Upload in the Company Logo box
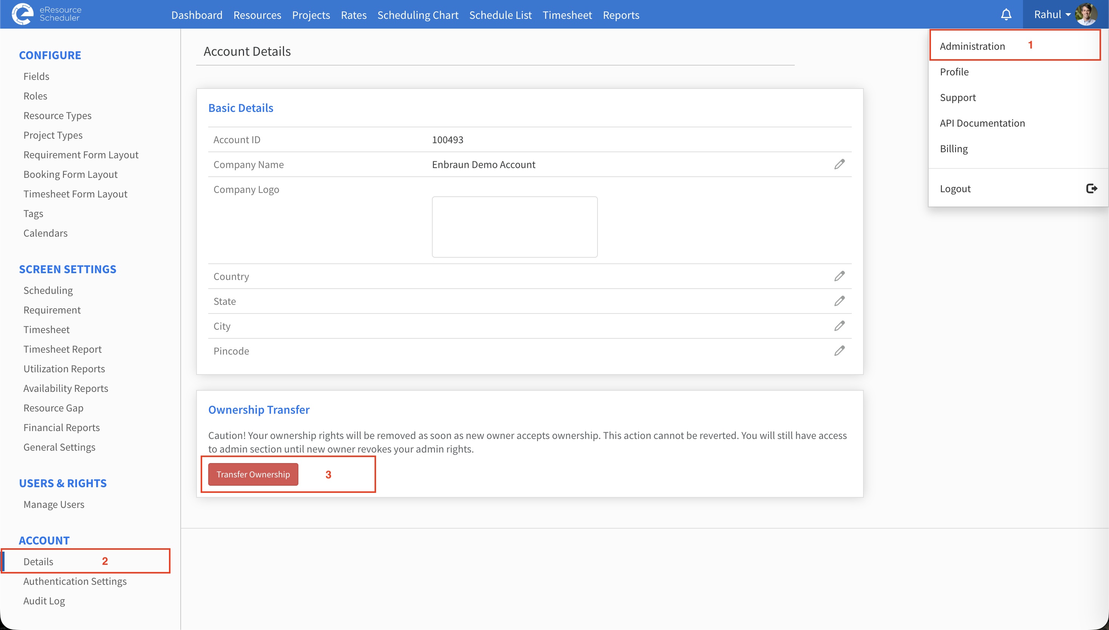 515,227
